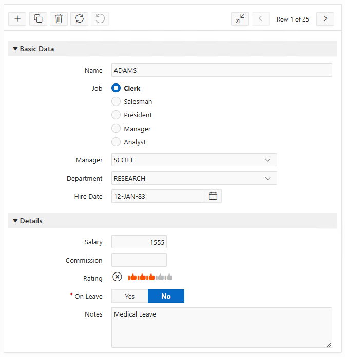Click the Notes text area

[222, 327]
